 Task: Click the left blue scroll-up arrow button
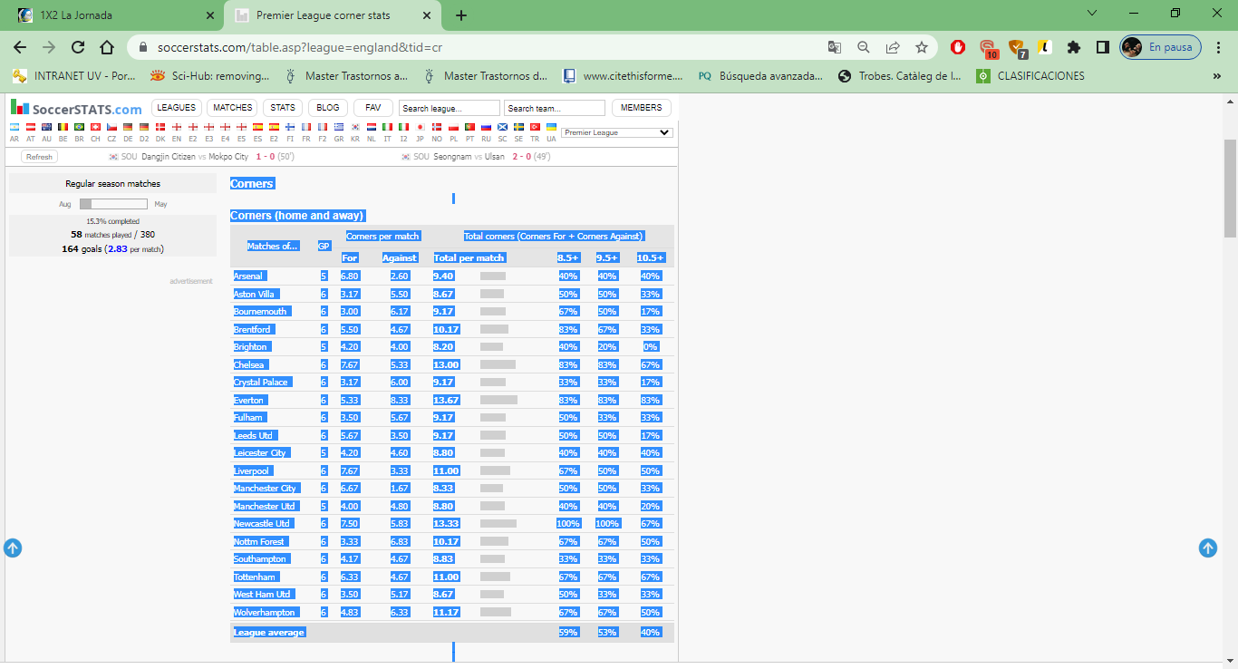[x=13, y=548]
